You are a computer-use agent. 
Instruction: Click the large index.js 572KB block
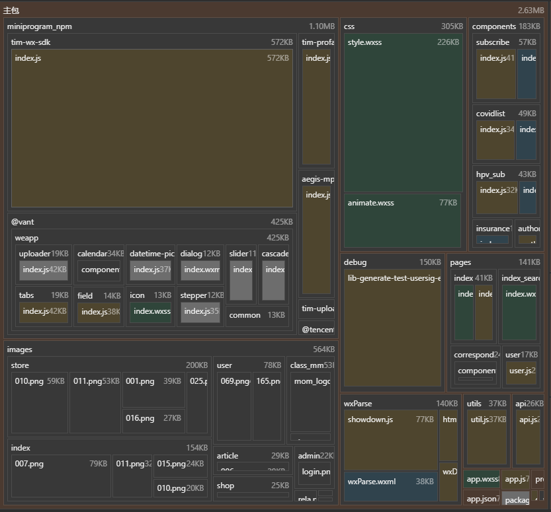tap(152, 128)
